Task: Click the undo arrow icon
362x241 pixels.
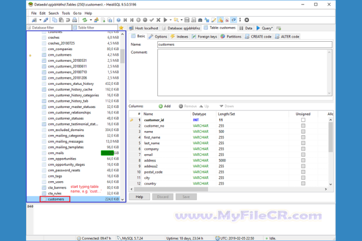Action: click(x=68, y=20)
